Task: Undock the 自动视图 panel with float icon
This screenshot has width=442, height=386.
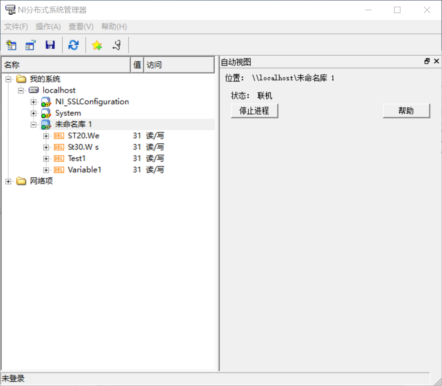Action: click(427, 61)
